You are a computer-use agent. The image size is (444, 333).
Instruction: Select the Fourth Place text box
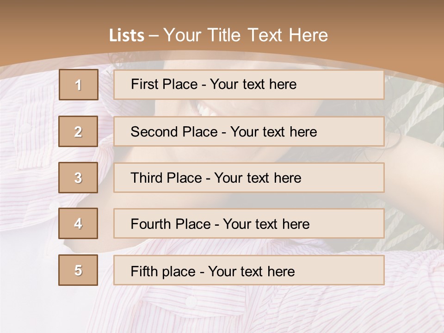(249, 223)
